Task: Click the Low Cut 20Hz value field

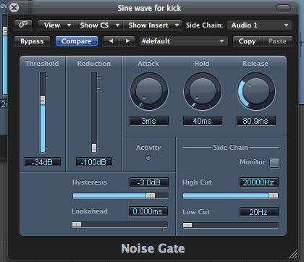Action: (259, 212)
